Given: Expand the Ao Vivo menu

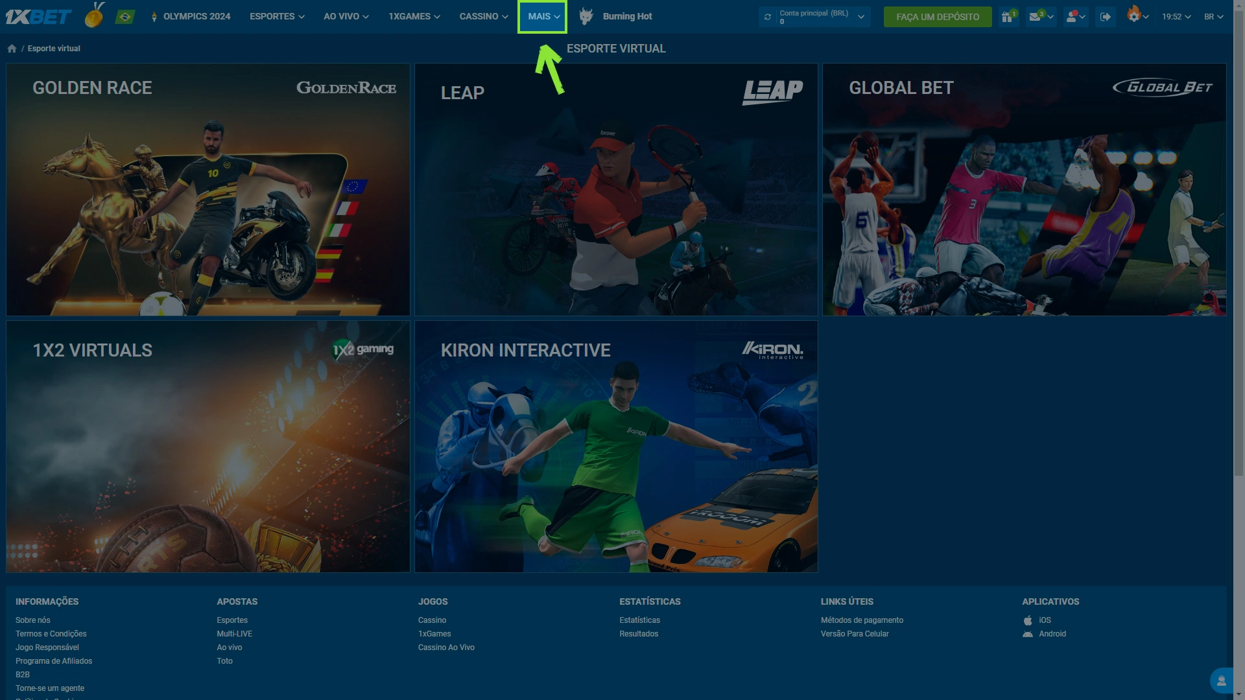Looking at the screenshot, I should [346, 16].
